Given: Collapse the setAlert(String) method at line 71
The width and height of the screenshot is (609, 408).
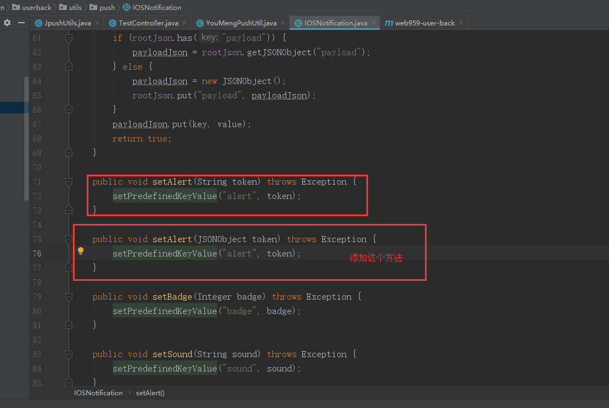Looking at the screenshot, I should tap(69, 182).
